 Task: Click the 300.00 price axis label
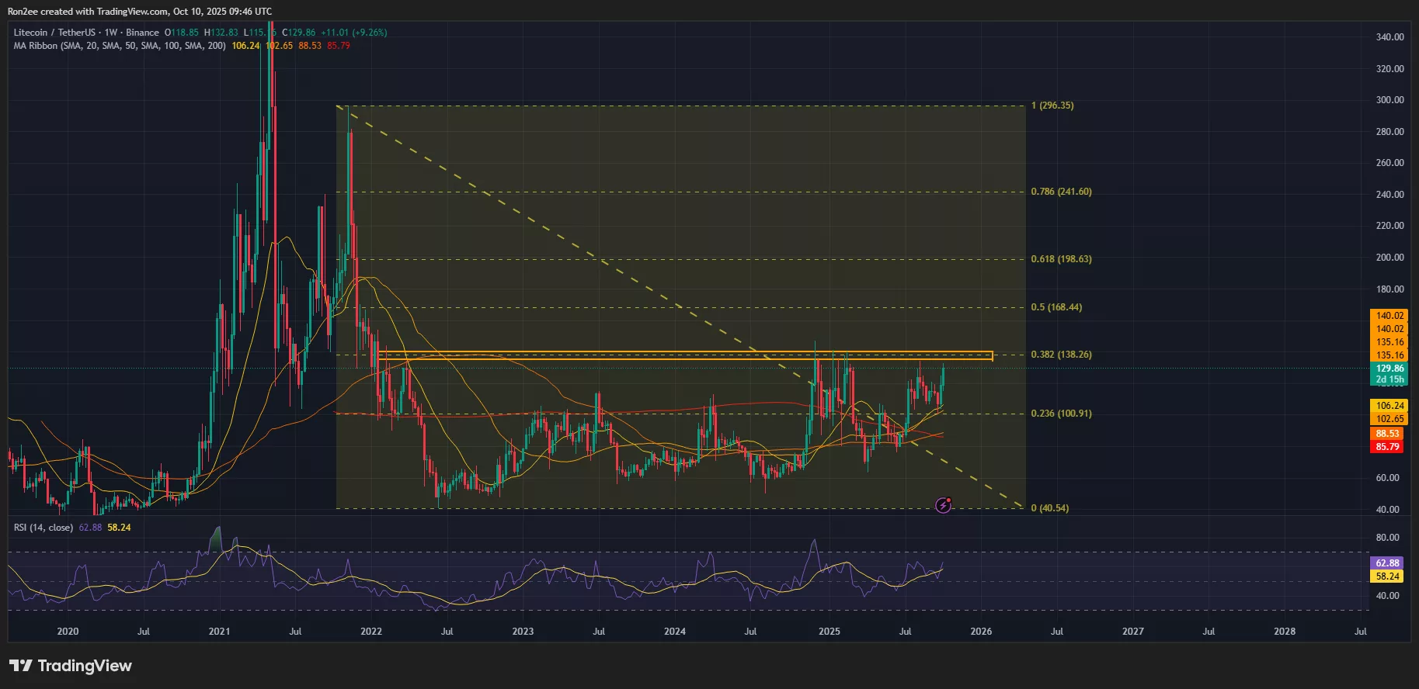coord(1389,100)
